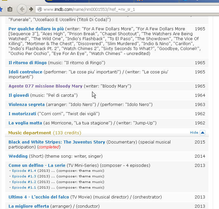
Task: Click the Hide link in Music department
Action: pos(194,133)
